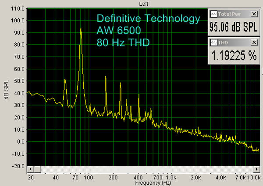Click the 2.0k frequency axis tick
Screen dimensions: 263x186
[195, 177]
